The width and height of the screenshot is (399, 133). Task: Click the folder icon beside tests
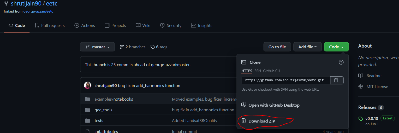point(88,120)
